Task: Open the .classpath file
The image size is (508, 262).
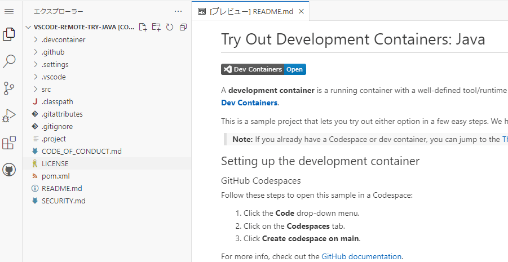Action: click(107, 101)
